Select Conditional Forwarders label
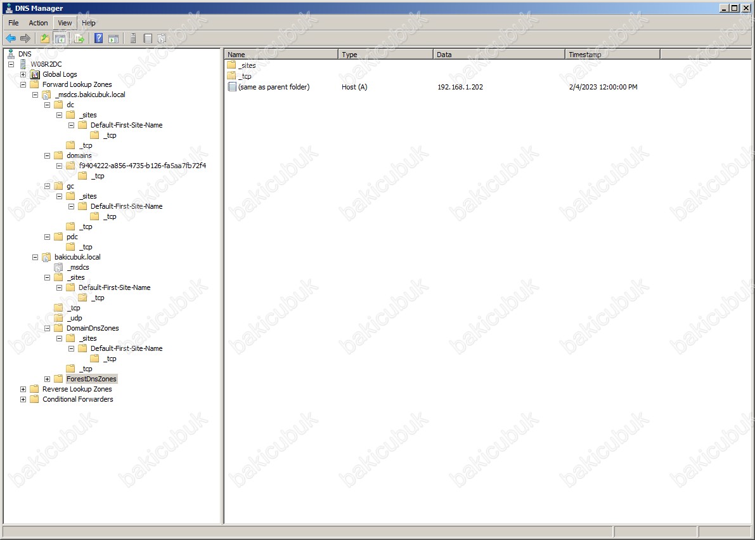755x540 pixels. (x=77, y=399)
